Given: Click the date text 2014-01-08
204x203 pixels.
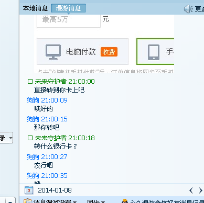Looking at the screenshot, I should 55,190.
